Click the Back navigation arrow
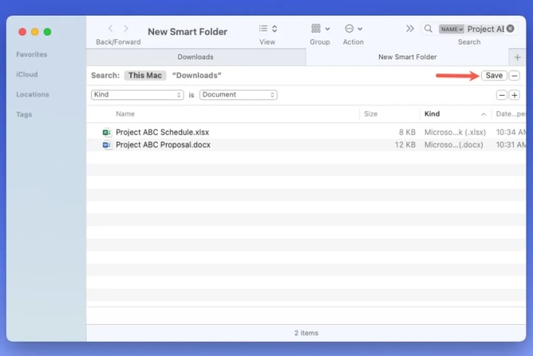The image size is (533, 356). pos(111,29)
